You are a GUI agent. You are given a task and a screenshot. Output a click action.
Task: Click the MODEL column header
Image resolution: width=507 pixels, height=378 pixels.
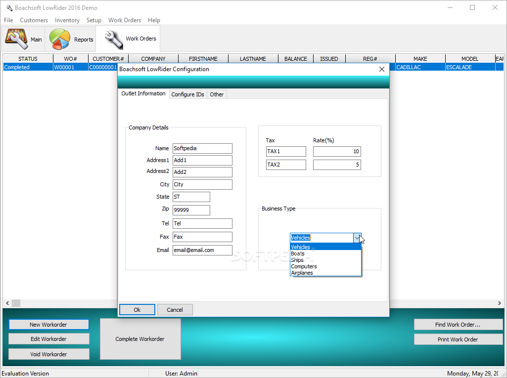pos(470,59)
